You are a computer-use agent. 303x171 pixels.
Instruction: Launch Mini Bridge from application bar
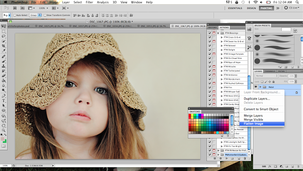[x=22, y=8]
